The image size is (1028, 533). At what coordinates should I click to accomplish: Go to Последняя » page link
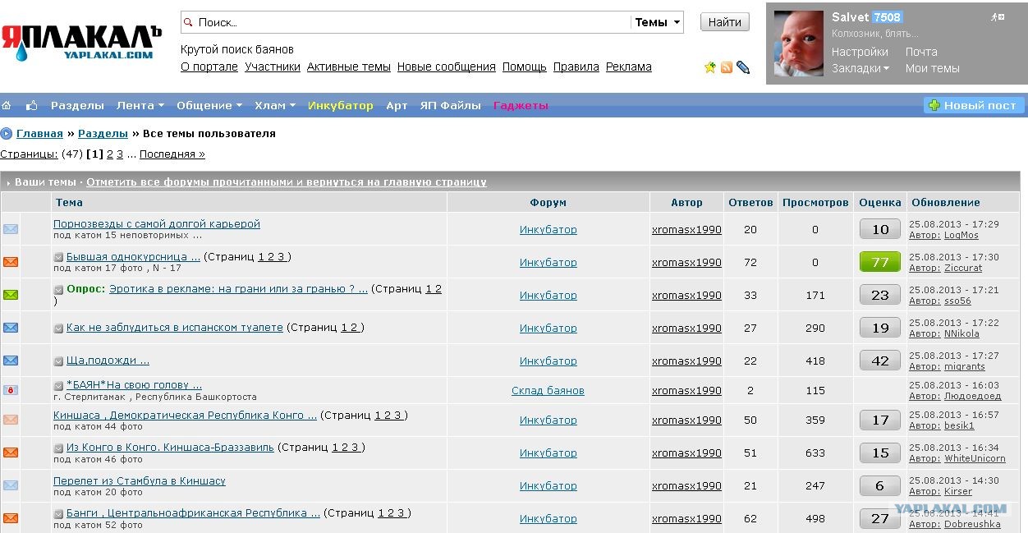coord(172,154)
